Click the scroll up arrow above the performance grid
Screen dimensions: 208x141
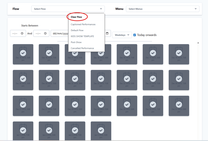click(x=198, y=43)
